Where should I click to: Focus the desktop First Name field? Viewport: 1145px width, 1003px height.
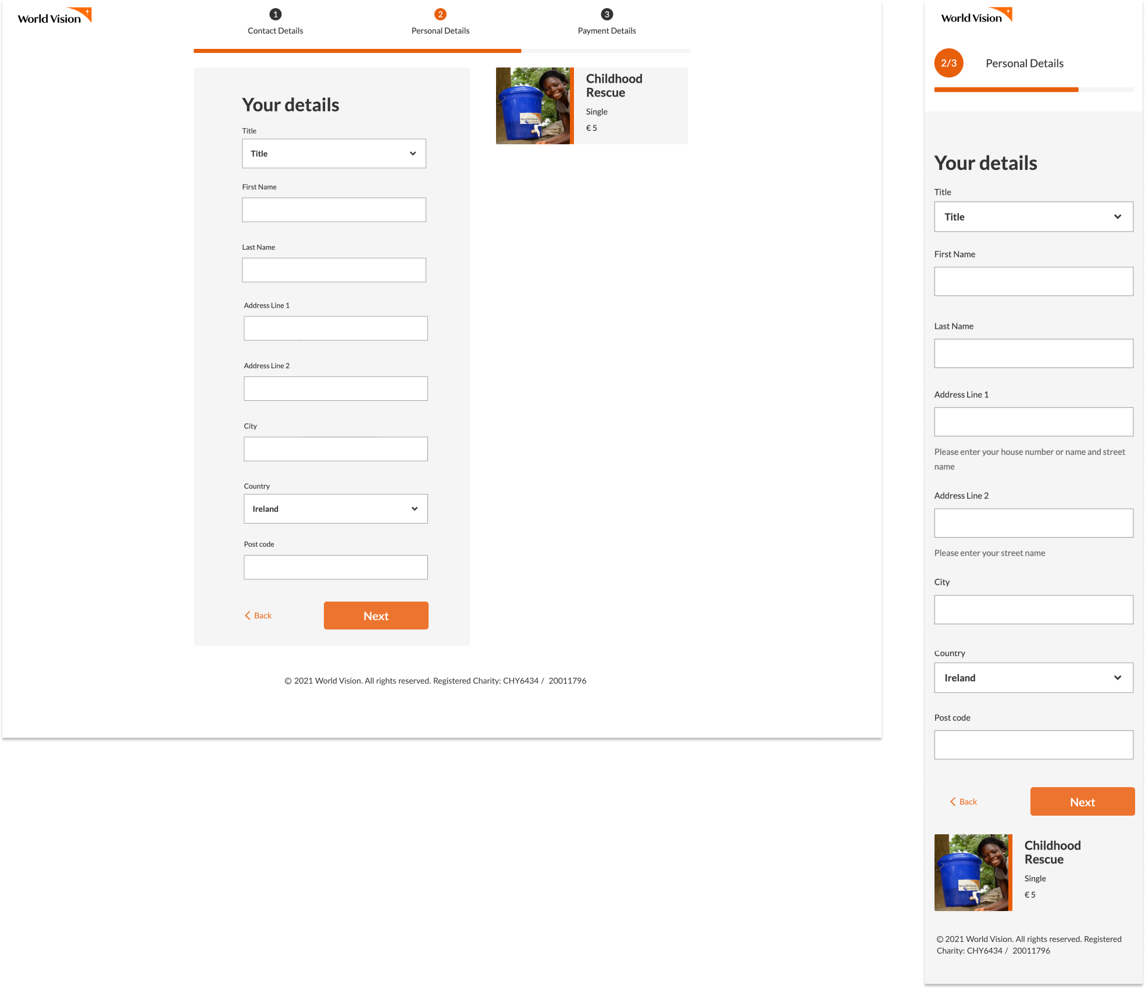point(334,210)
